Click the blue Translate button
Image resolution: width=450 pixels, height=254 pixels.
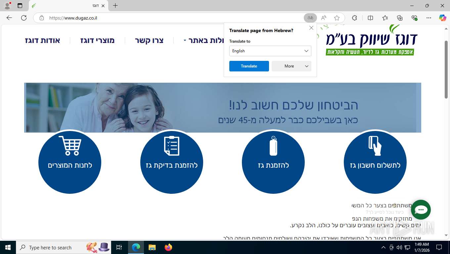[249, 66]
